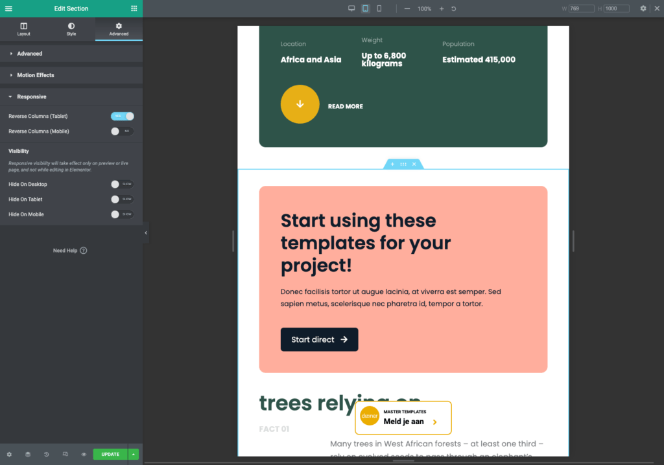Switch to the Style tab
664x465 pixels.
71,29
